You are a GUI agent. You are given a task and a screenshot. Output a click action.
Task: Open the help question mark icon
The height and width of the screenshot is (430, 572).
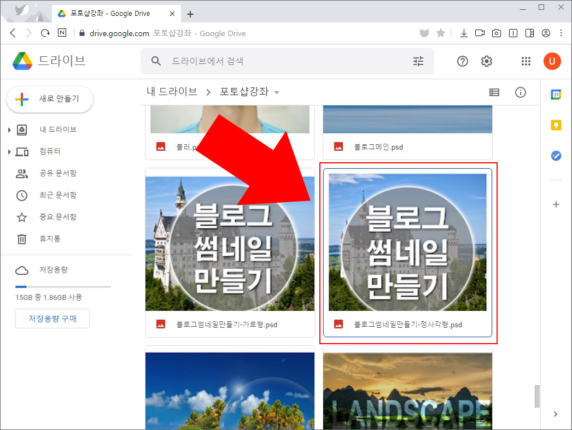tap(462, 61)
